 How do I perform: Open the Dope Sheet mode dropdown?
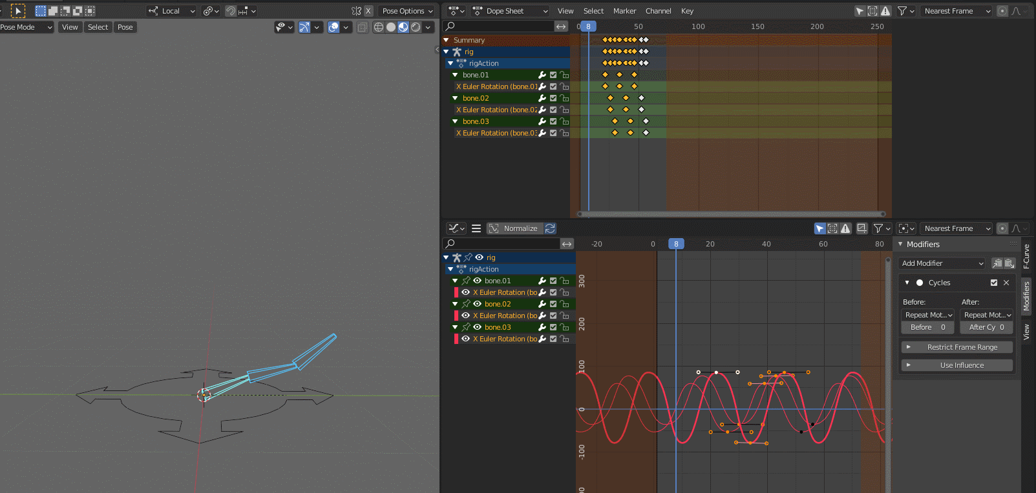point(511,11)
